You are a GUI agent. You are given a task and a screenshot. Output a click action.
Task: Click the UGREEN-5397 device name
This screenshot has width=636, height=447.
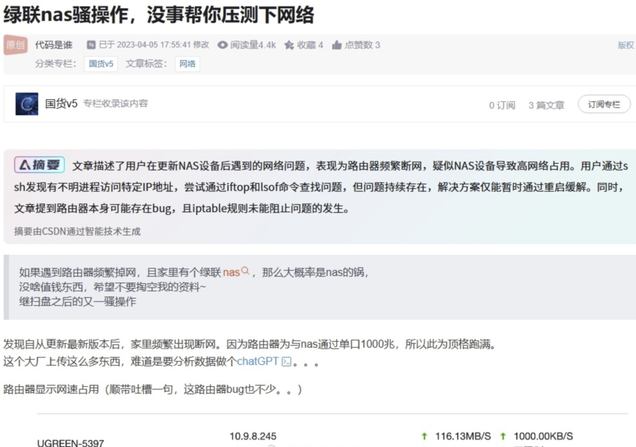[71, 443]
